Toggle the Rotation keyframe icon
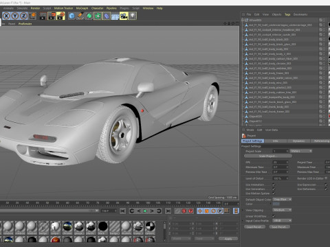This screenshot has height=247, width=330. click(x=213, y=211)
